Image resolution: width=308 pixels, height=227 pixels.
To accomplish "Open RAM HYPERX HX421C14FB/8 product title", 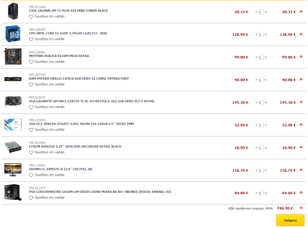I will click(79, 78).
